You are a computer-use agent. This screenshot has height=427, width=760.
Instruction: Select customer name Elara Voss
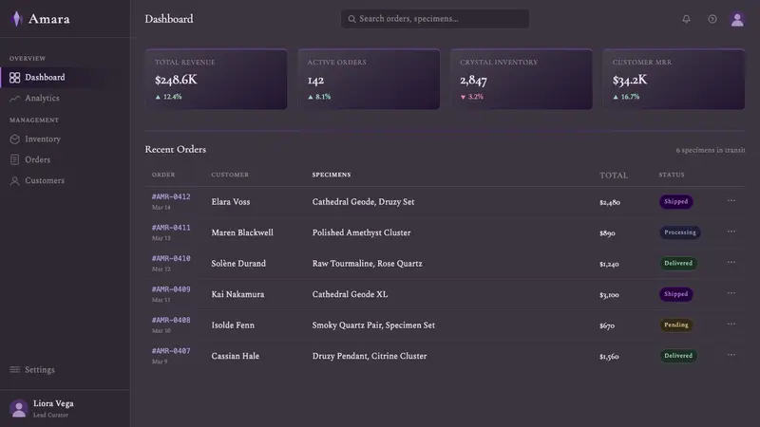click(231, 202)
